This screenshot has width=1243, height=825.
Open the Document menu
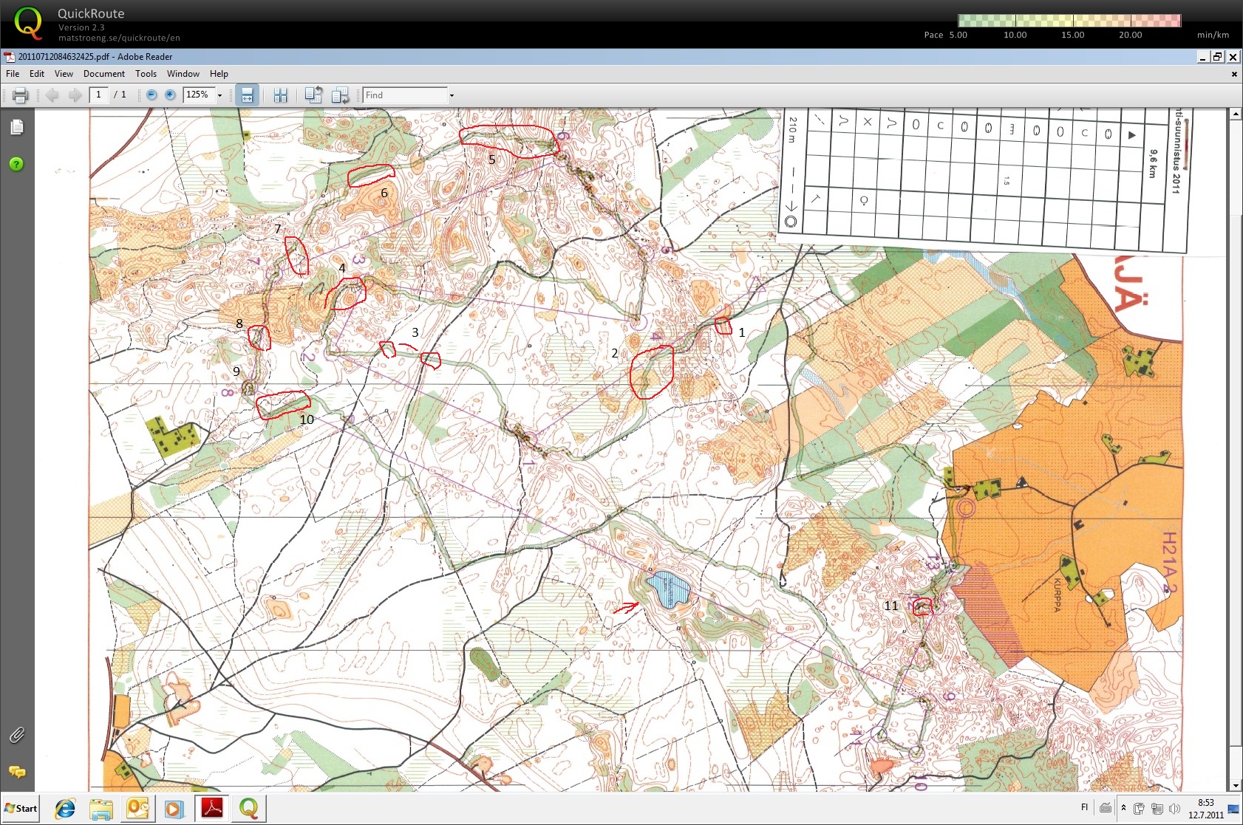[104, 74]
